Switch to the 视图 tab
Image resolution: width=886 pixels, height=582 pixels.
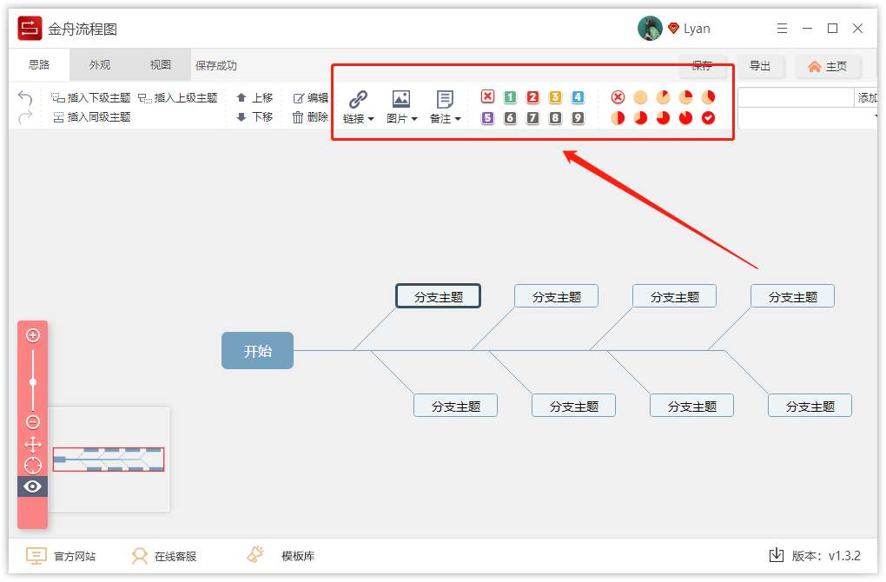(160, 63)
